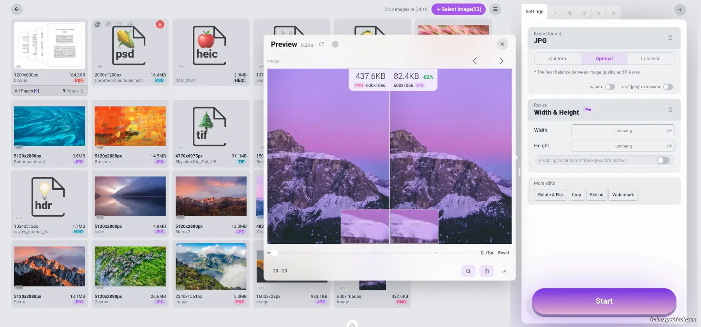Viewport: 701px width, 327px height.
Task: Toggle the checkered transparency background icon
Action: (x=335, y=44)
